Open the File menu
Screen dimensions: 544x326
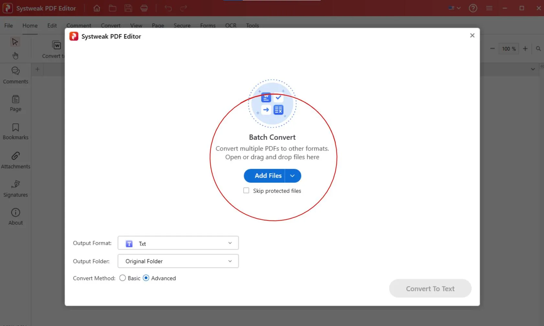coord(8,26)
